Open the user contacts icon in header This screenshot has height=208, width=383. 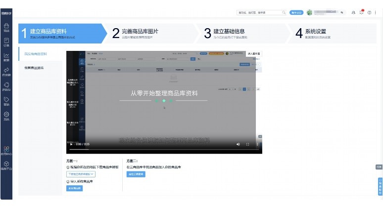click(353, 12)
